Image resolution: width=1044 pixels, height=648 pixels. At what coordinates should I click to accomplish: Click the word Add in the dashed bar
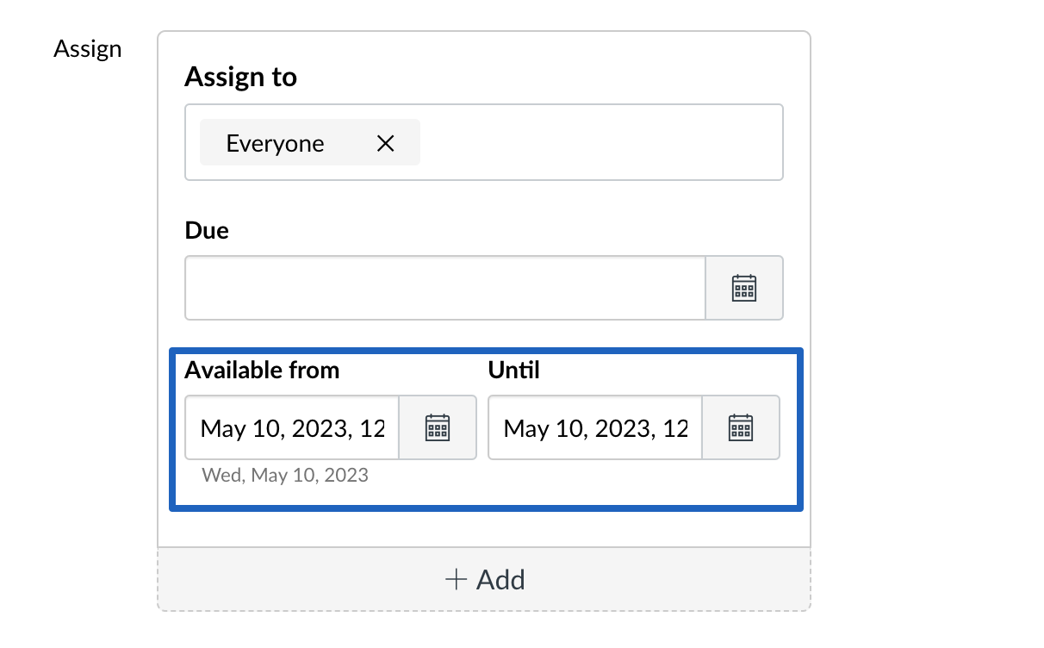[500, 579]
